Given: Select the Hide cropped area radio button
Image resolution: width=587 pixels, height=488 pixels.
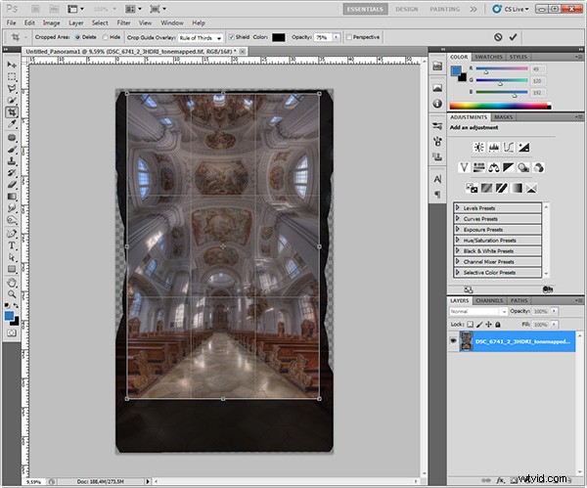Looking at the screenshot, I should [x=106, y=37].
